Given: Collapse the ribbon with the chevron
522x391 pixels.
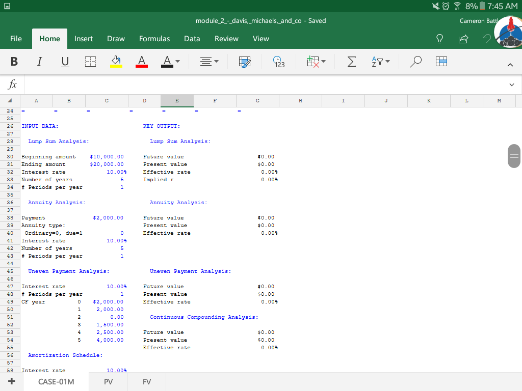Looking at the screenshot, I should (x=510, y=65).
